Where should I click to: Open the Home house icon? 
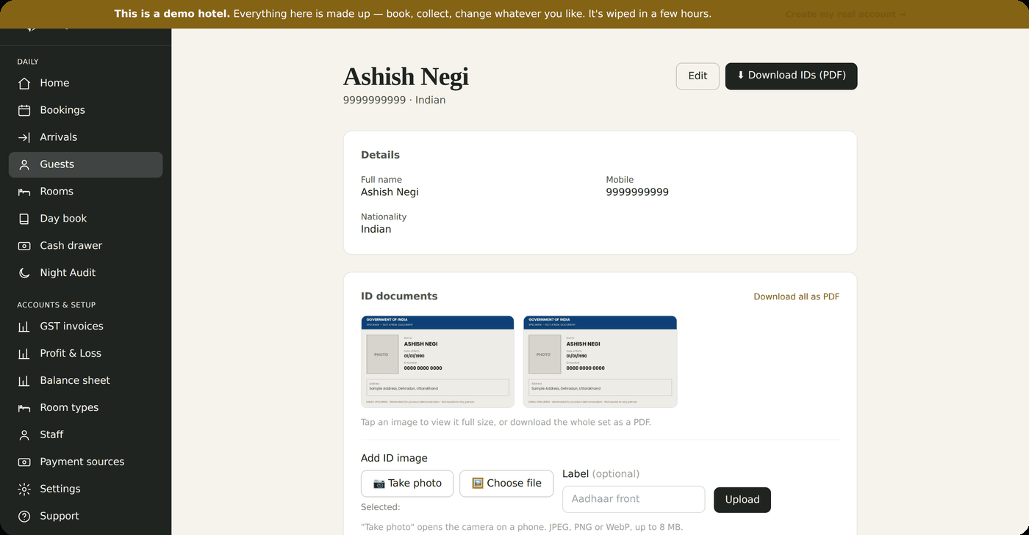tap(24, 83)
